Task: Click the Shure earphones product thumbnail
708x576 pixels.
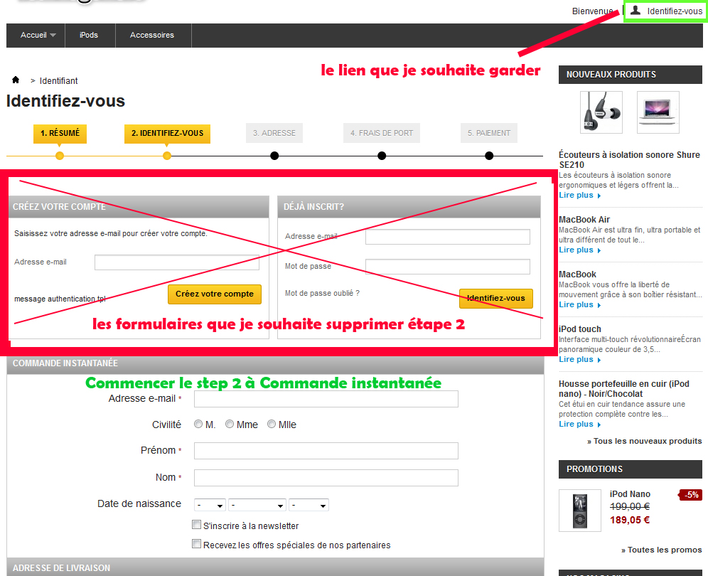Action: tap(601, 112)
